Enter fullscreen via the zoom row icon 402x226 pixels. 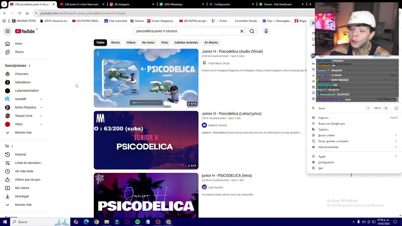[396, 108]
